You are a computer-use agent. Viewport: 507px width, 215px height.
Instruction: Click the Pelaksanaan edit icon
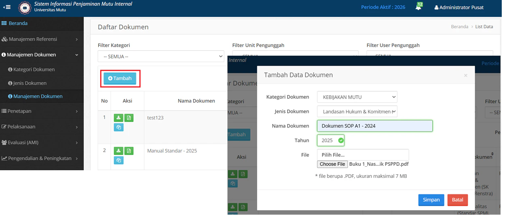tap(4, 127)
